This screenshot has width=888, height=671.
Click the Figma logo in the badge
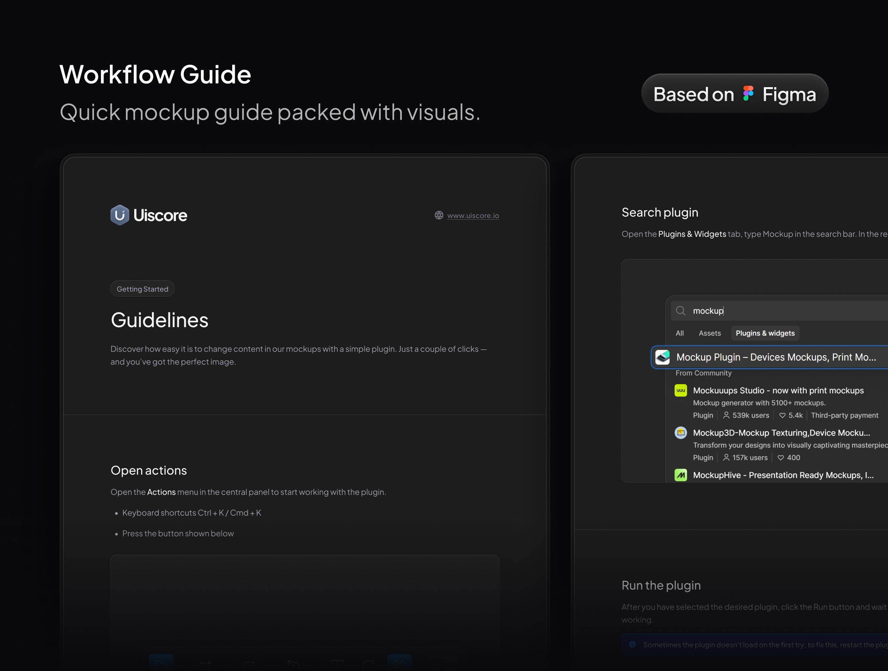pyautogui.click(x=748, y=94)
